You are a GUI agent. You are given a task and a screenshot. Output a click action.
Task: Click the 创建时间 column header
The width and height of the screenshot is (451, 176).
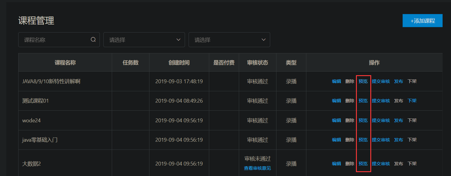[179, 63]
